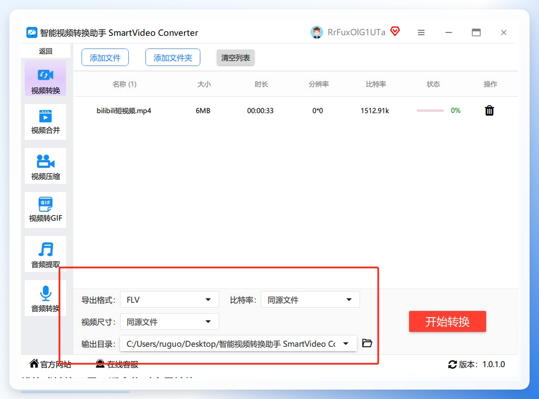Click the 00:00:33 duration value
539x399 pixels.
coord(260,111)
